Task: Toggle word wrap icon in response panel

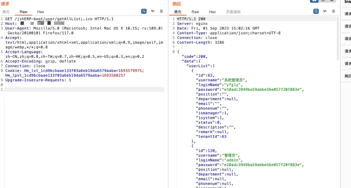Action: pyautogui.click(x=316, y=11)
